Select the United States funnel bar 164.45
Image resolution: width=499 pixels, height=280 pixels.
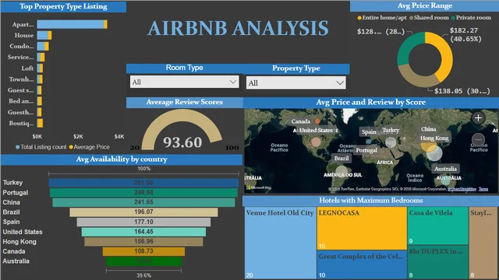(x=143, y=232)
